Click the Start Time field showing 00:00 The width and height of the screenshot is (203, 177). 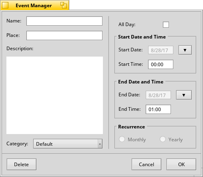161,65
